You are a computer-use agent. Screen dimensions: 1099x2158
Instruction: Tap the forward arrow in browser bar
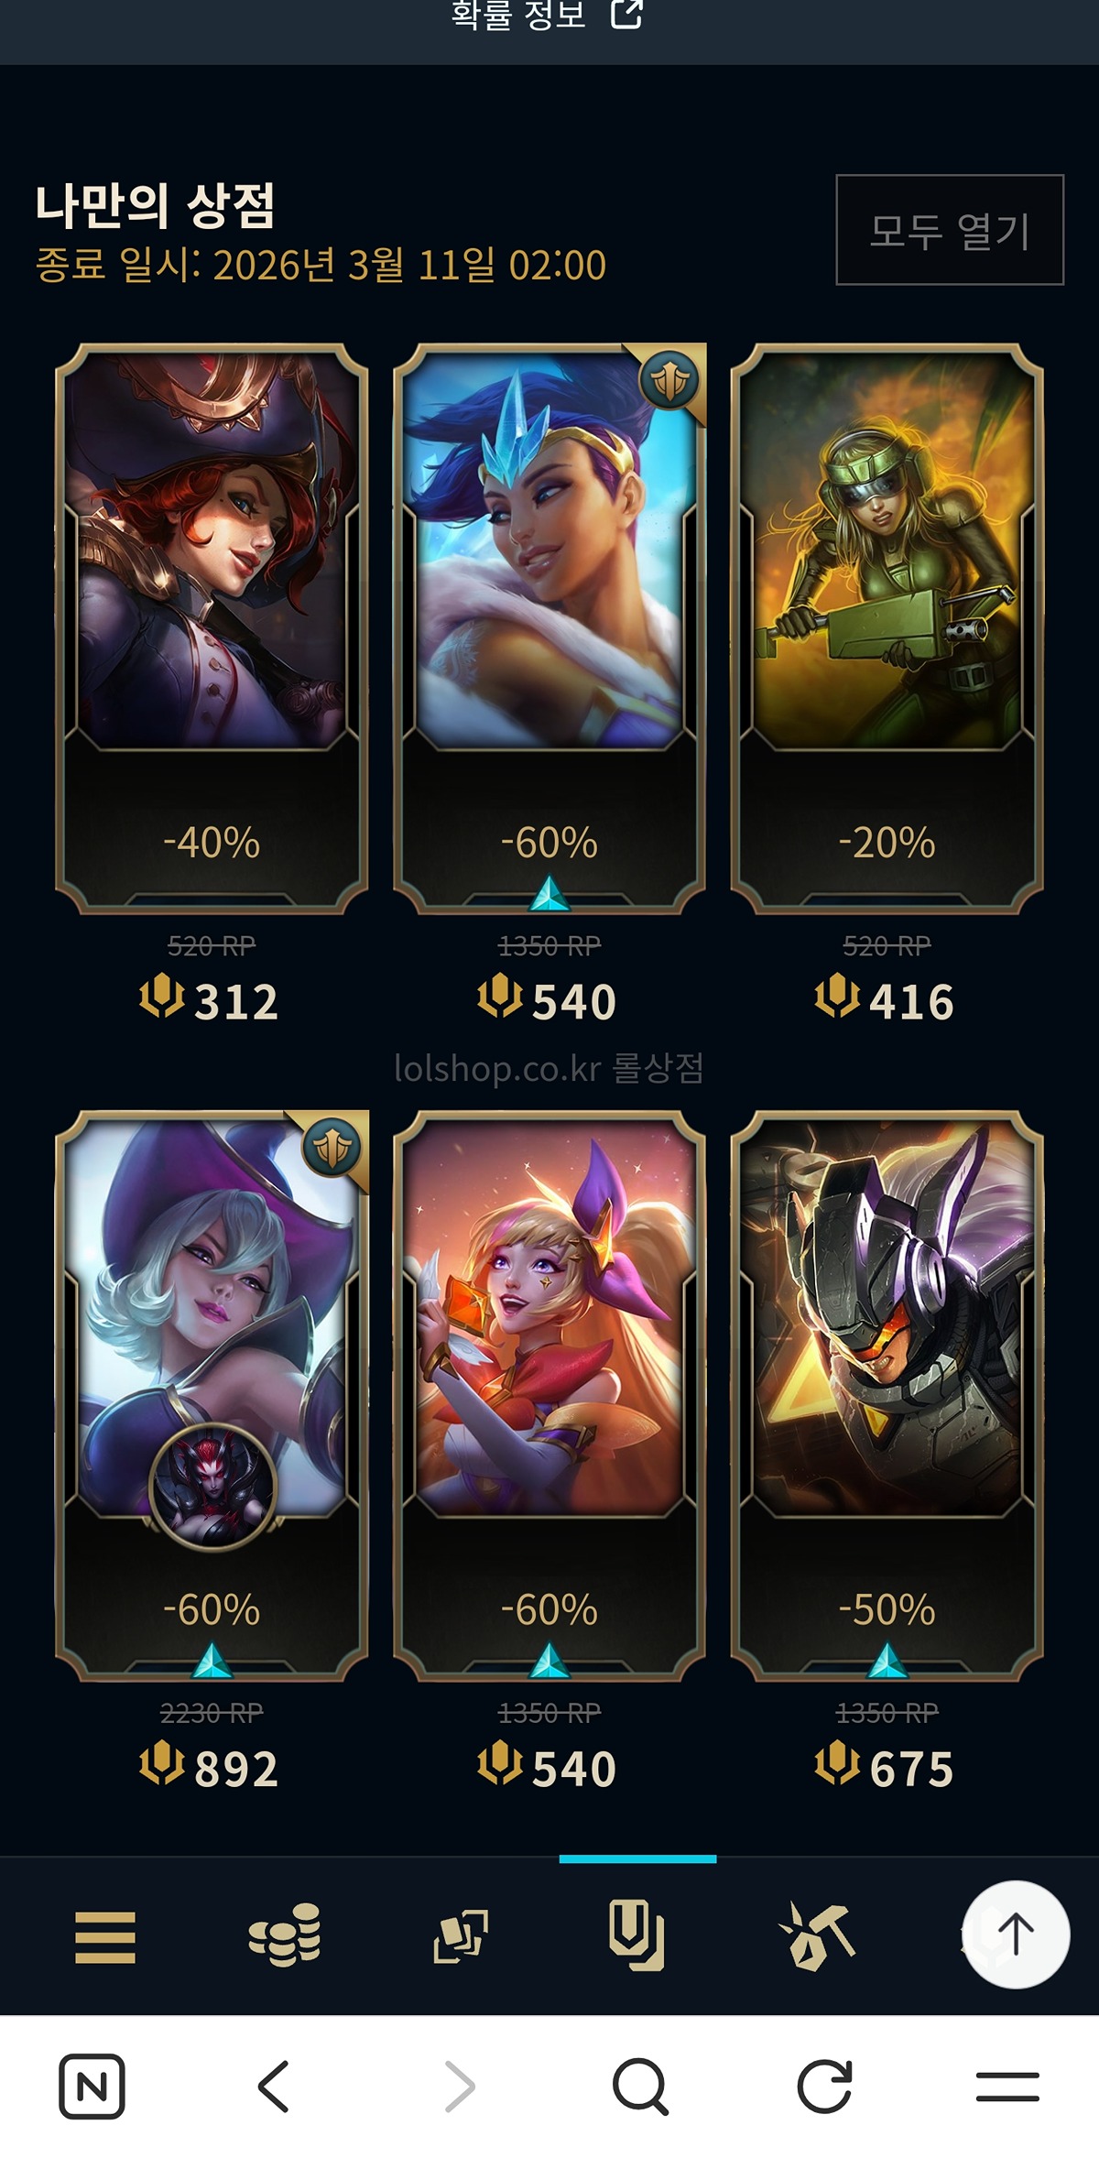tap(460, 2087)
